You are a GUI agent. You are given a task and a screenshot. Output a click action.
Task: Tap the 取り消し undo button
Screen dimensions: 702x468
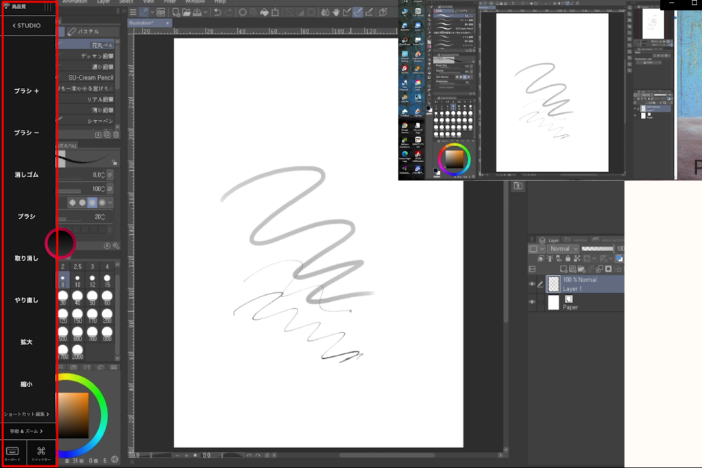click(x=27, y=258)
